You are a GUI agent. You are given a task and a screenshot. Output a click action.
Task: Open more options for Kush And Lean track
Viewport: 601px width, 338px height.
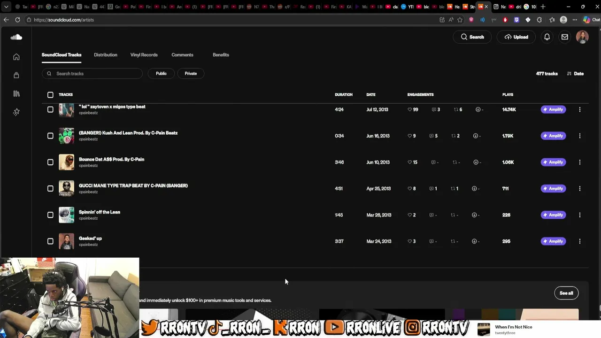580,136
